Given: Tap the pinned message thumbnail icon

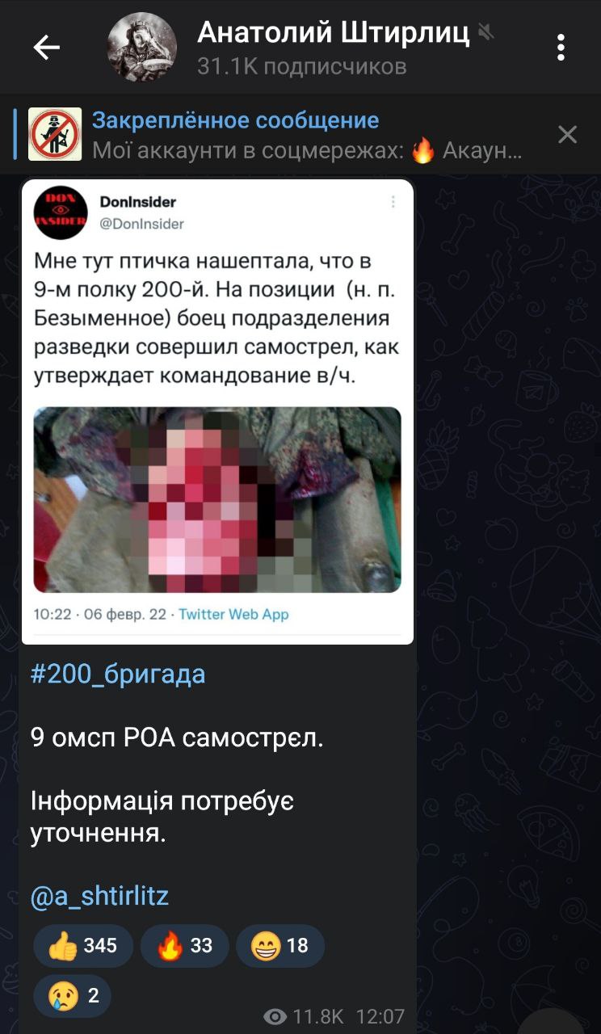Looking at the screenshot, I should 55,133.
